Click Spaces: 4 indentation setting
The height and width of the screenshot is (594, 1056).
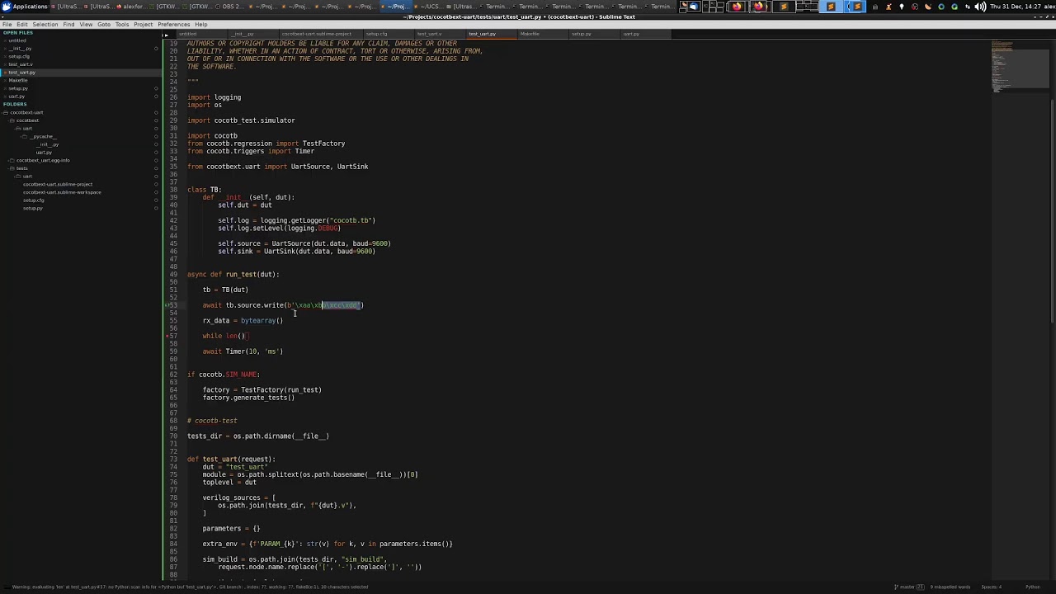pyautogui.click(x=991, y=587)
